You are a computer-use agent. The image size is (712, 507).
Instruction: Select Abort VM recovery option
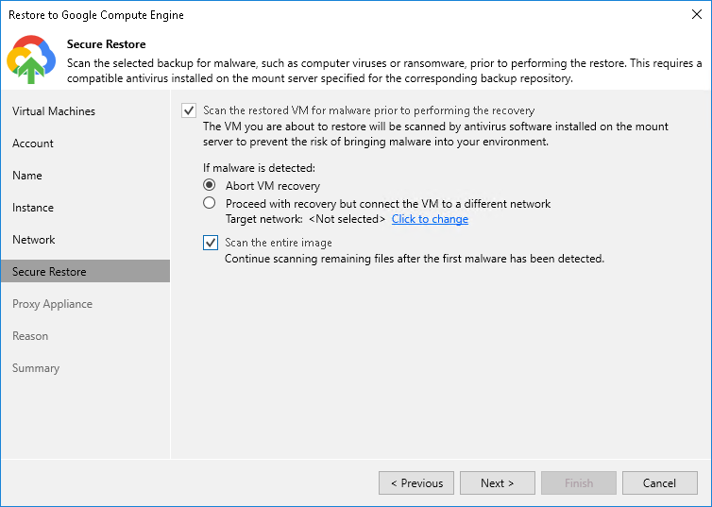coord(210,186)
